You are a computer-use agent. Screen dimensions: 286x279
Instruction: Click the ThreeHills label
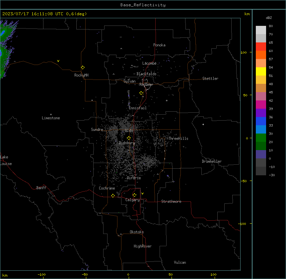[x=178, y=139]
